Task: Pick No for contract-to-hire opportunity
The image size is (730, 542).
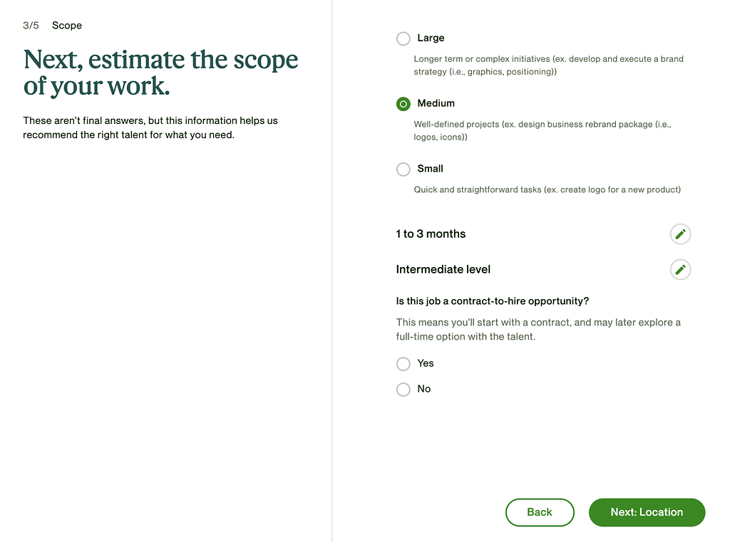Action: 403,390
